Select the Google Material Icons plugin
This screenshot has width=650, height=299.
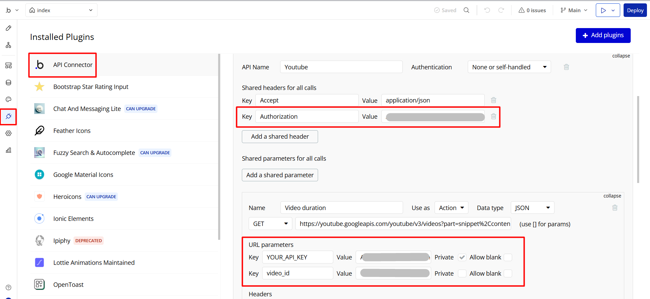(x=83, y=175)
